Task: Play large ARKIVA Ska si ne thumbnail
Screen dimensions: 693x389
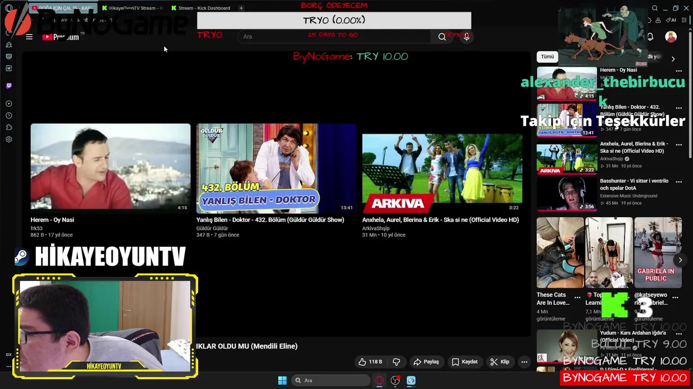Action: click(x=442, y=169)
